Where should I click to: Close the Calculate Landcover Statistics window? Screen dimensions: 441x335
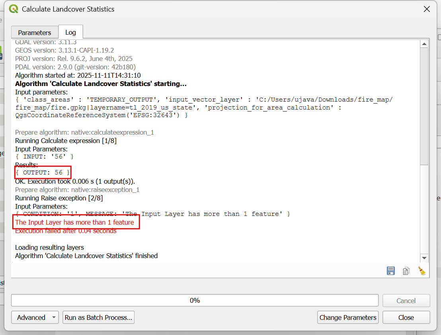pyautogui.click(x=427, y=9)
